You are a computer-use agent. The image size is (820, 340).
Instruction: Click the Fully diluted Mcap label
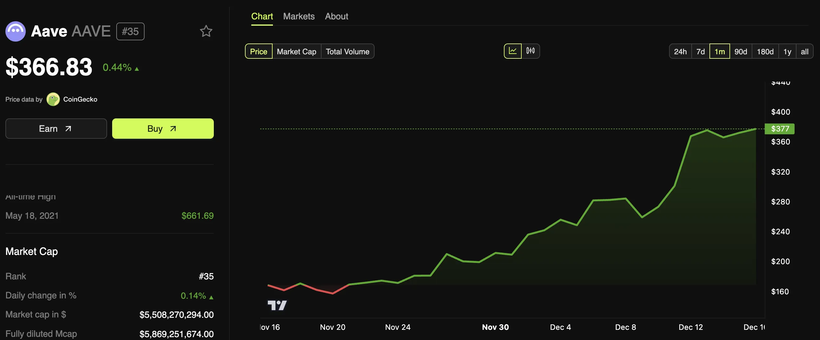[x=41, y=334]
